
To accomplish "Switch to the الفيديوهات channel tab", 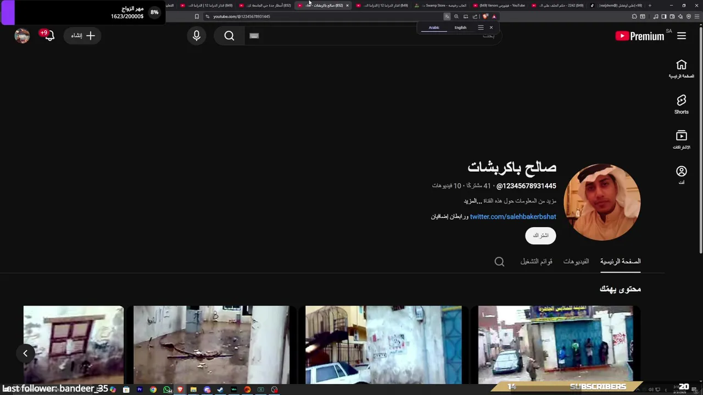I will (576, 261).
